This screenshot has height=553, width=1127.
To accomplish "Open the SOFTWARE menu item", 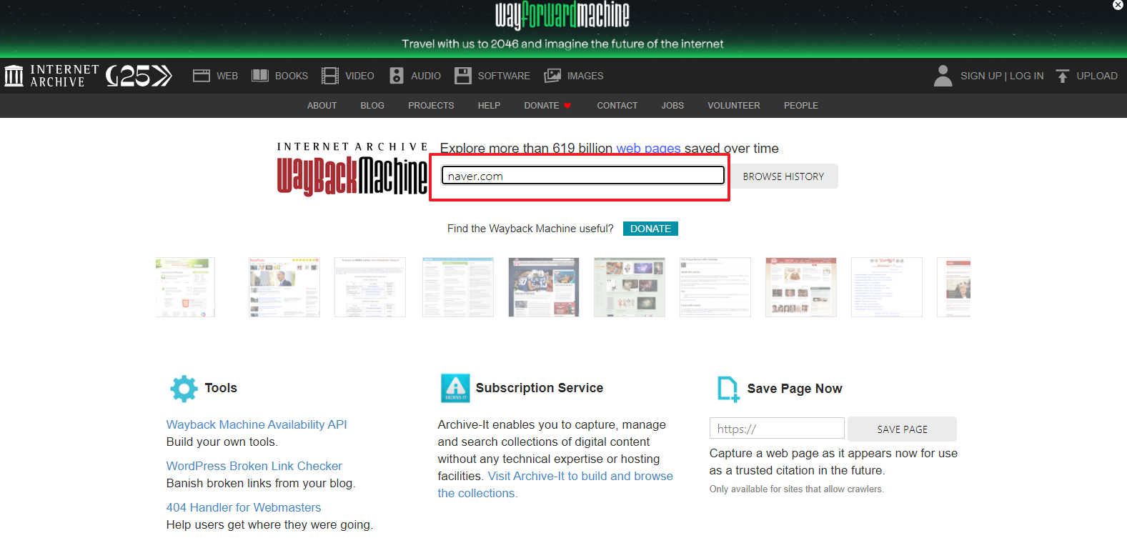I will click(504, 76).
